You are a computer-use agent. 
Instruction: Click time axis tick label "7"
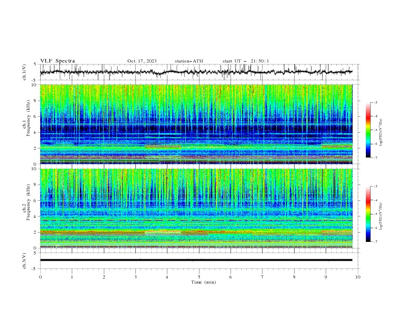coord(263,277)
